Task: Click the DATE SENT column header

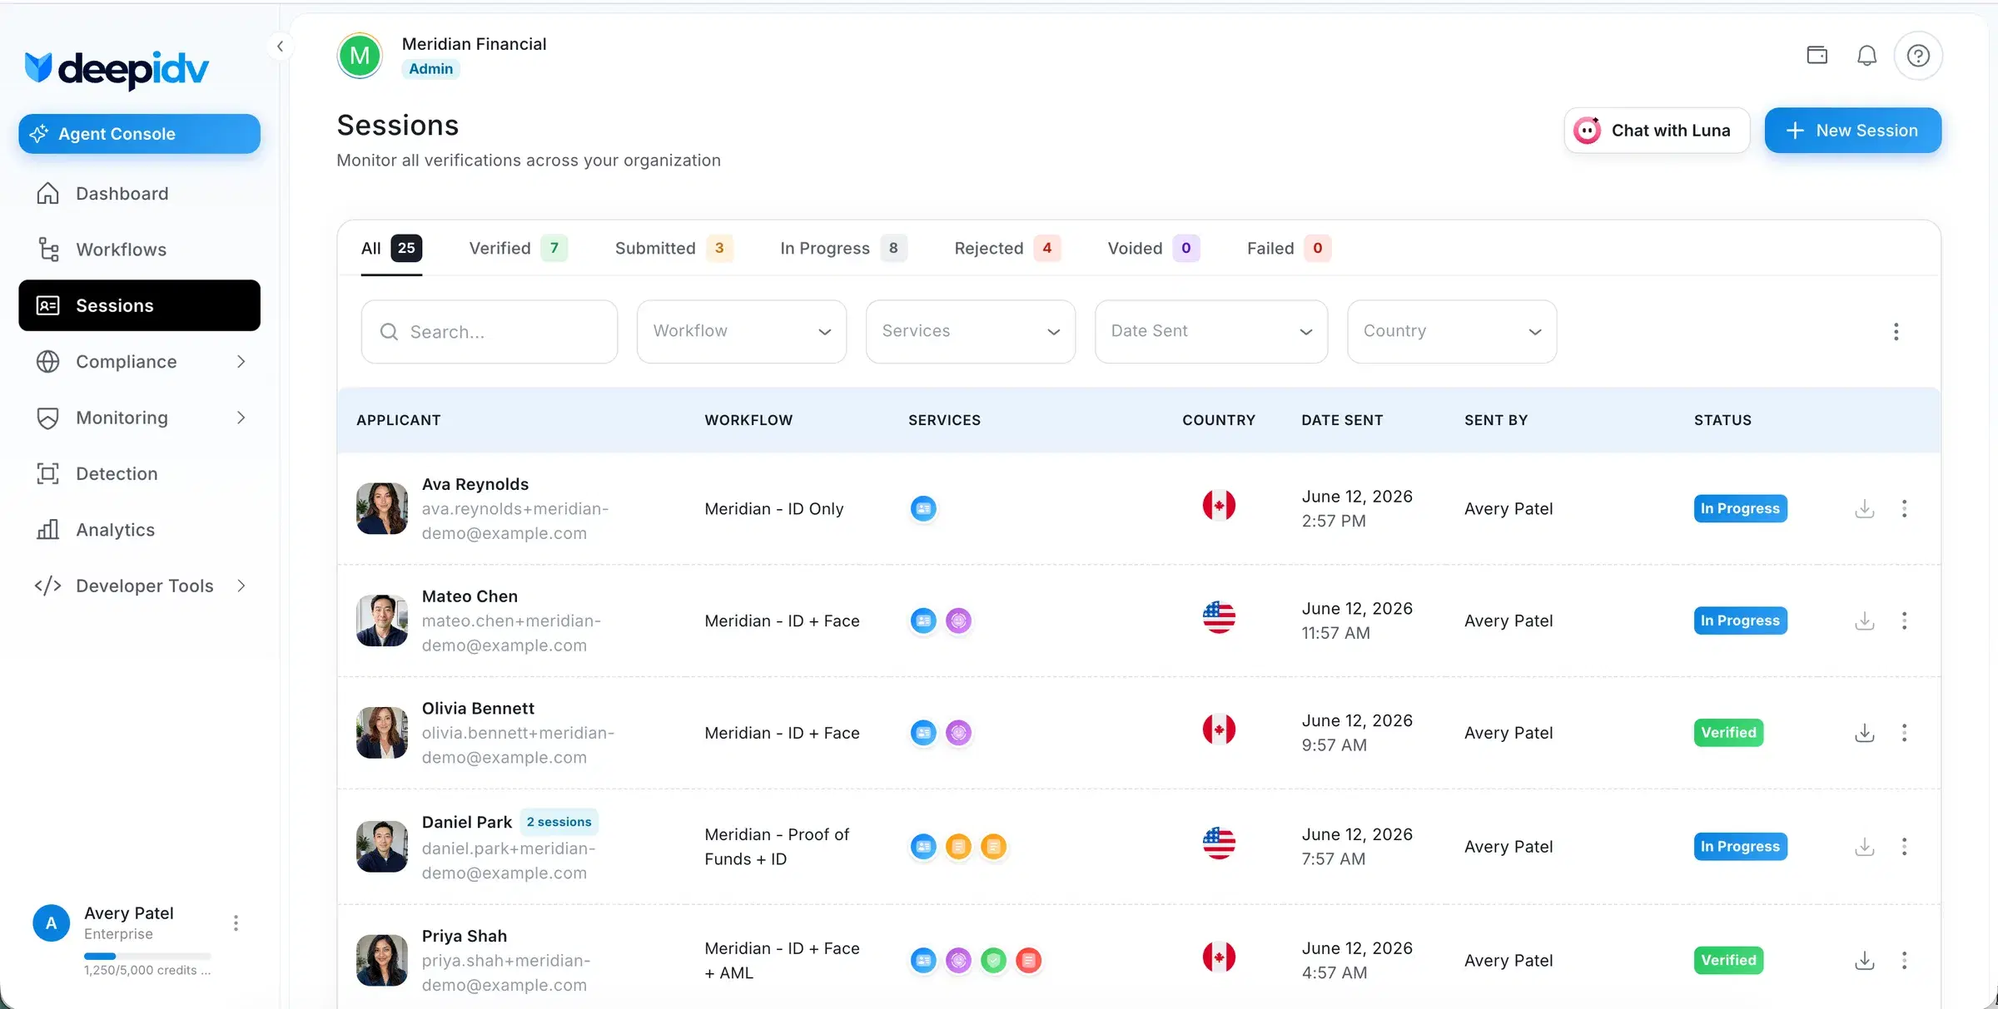Action: click(x=1342, y=420)
